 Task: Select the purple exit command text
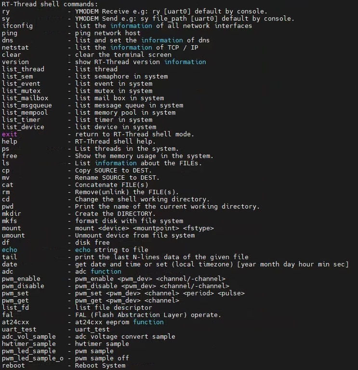click(10, 134)
